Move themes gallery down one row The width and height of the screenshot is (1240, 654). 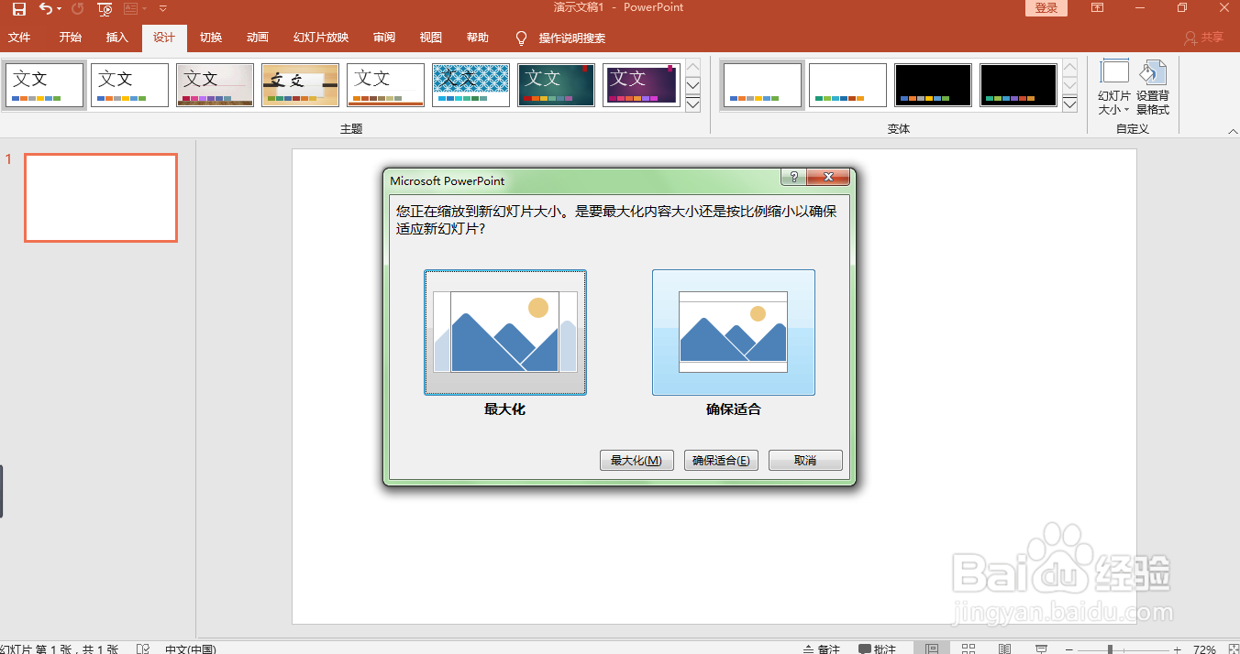coord(693,86)
